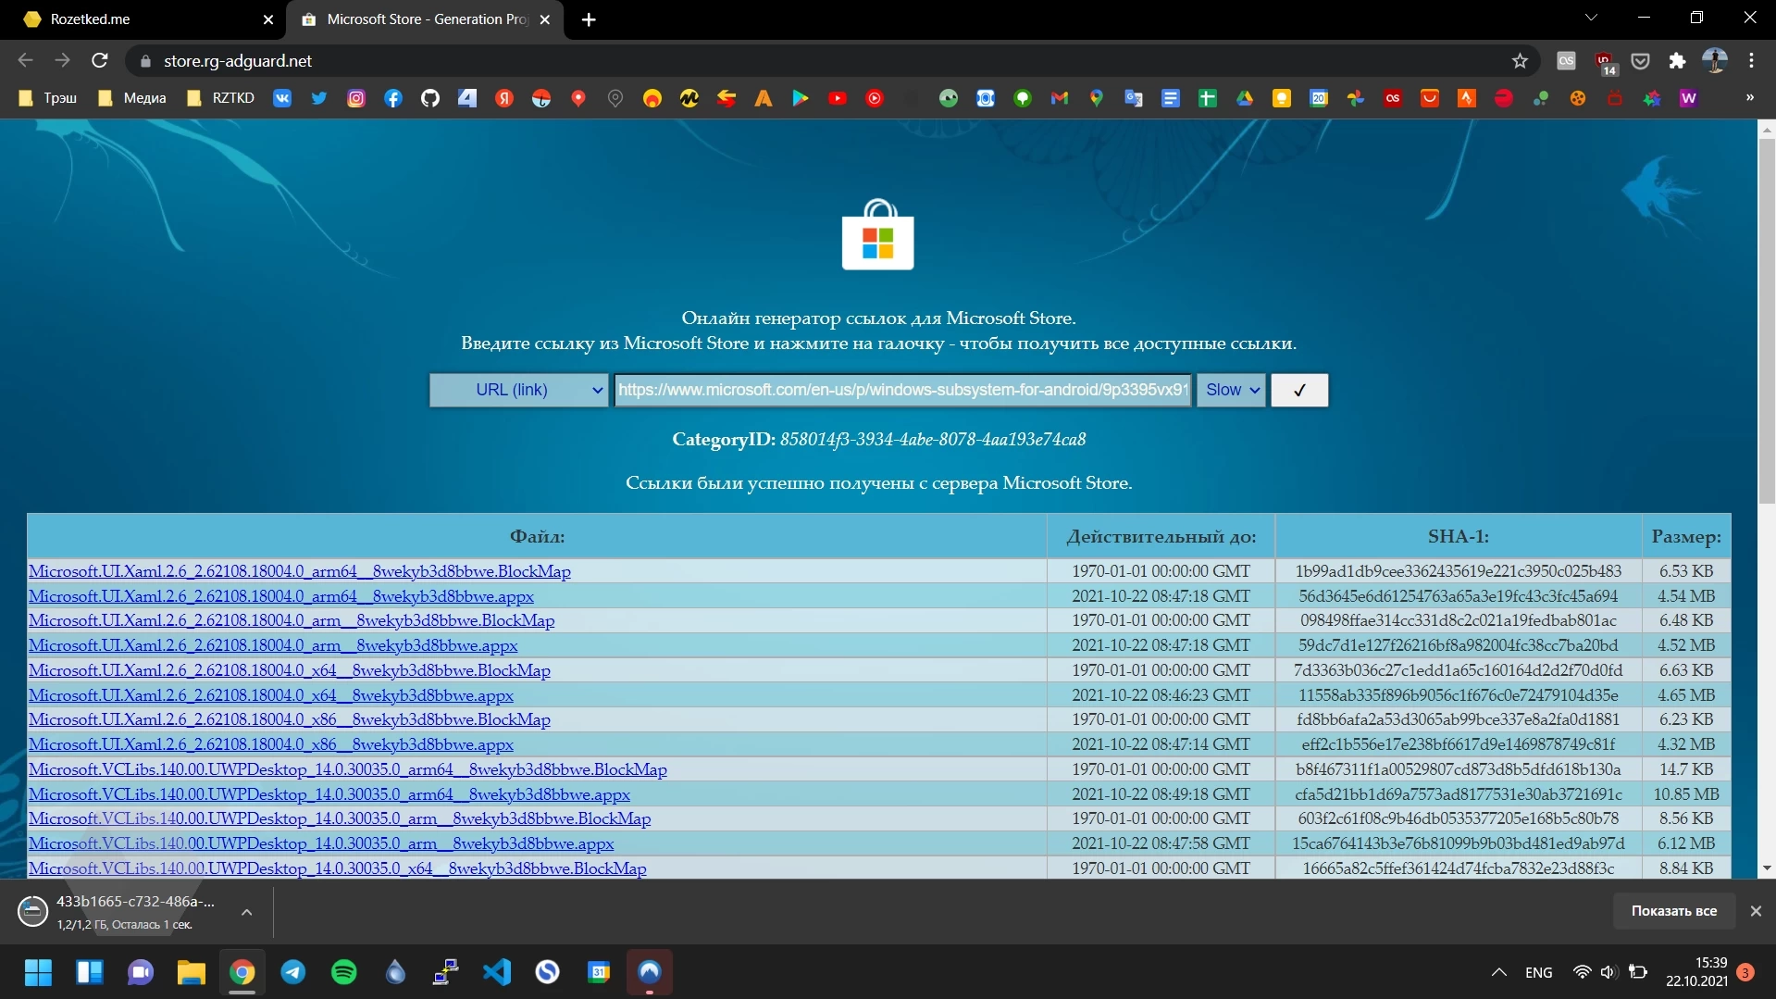1776x999 pixels.
Task: Select SHA-1 cell 1b99ad1db9cee3362435619e221c3950c025b483
Action: coord(1458,571)
